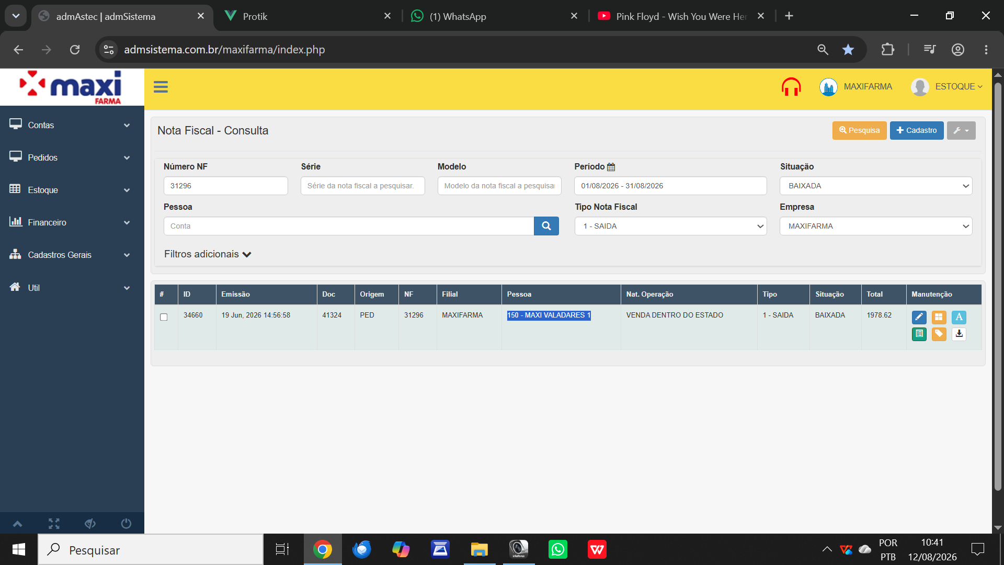Screen dimensions: 1004x565
Task: Open the Situação dropdown showing BAIXADA
Action: coord(876,186)
